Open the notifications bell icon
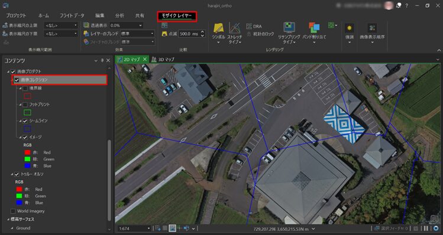Image resolution: width=443 pixels, height=235 pixels. tap(399, 6)
